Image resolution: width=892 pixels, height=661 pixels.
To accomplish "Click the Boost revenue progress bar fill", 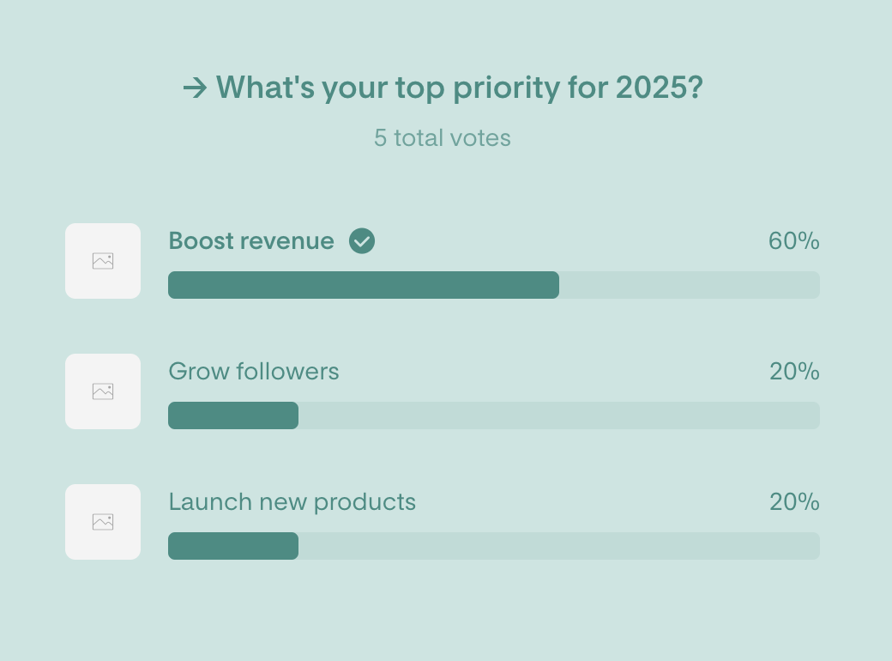I will (364, 285).
